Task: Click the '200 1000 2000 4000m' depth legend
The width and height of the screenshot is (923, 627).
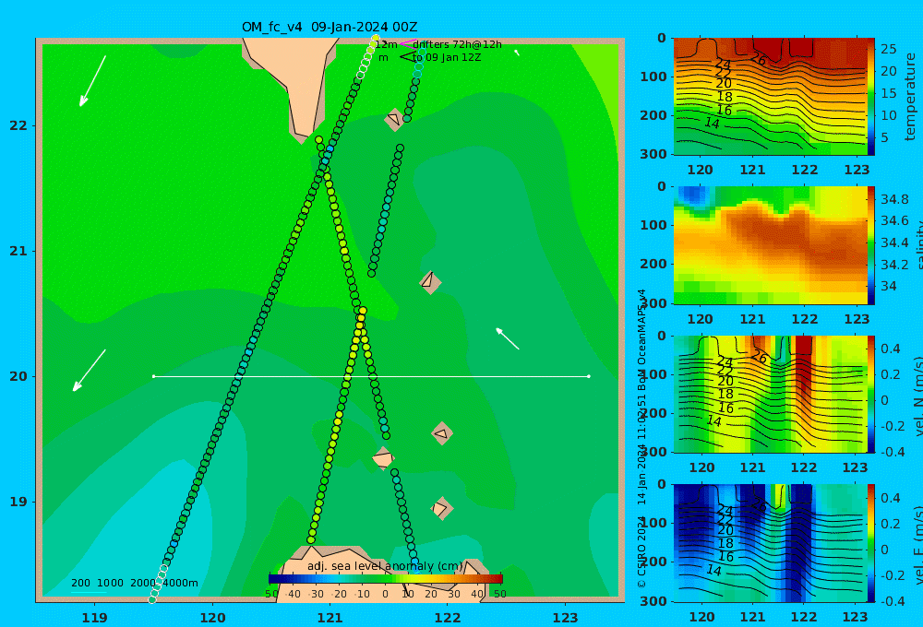Action: (135, 583)
